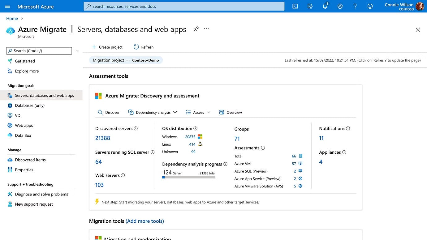Select the Get started menu item
The width and height of the screenshot is (427, 240).
click(x=25, y=61)
